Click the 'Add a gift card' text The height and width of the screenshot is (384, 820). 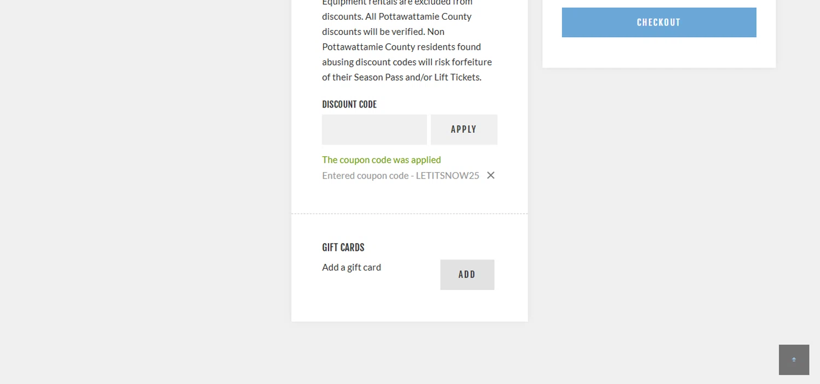[x=352, y=267]
